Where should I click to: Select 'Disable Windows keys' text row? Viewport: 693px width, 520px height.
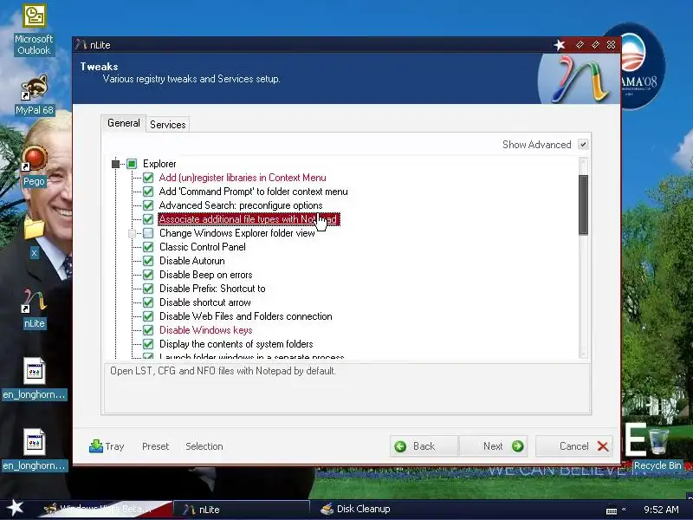coord(206,330)
